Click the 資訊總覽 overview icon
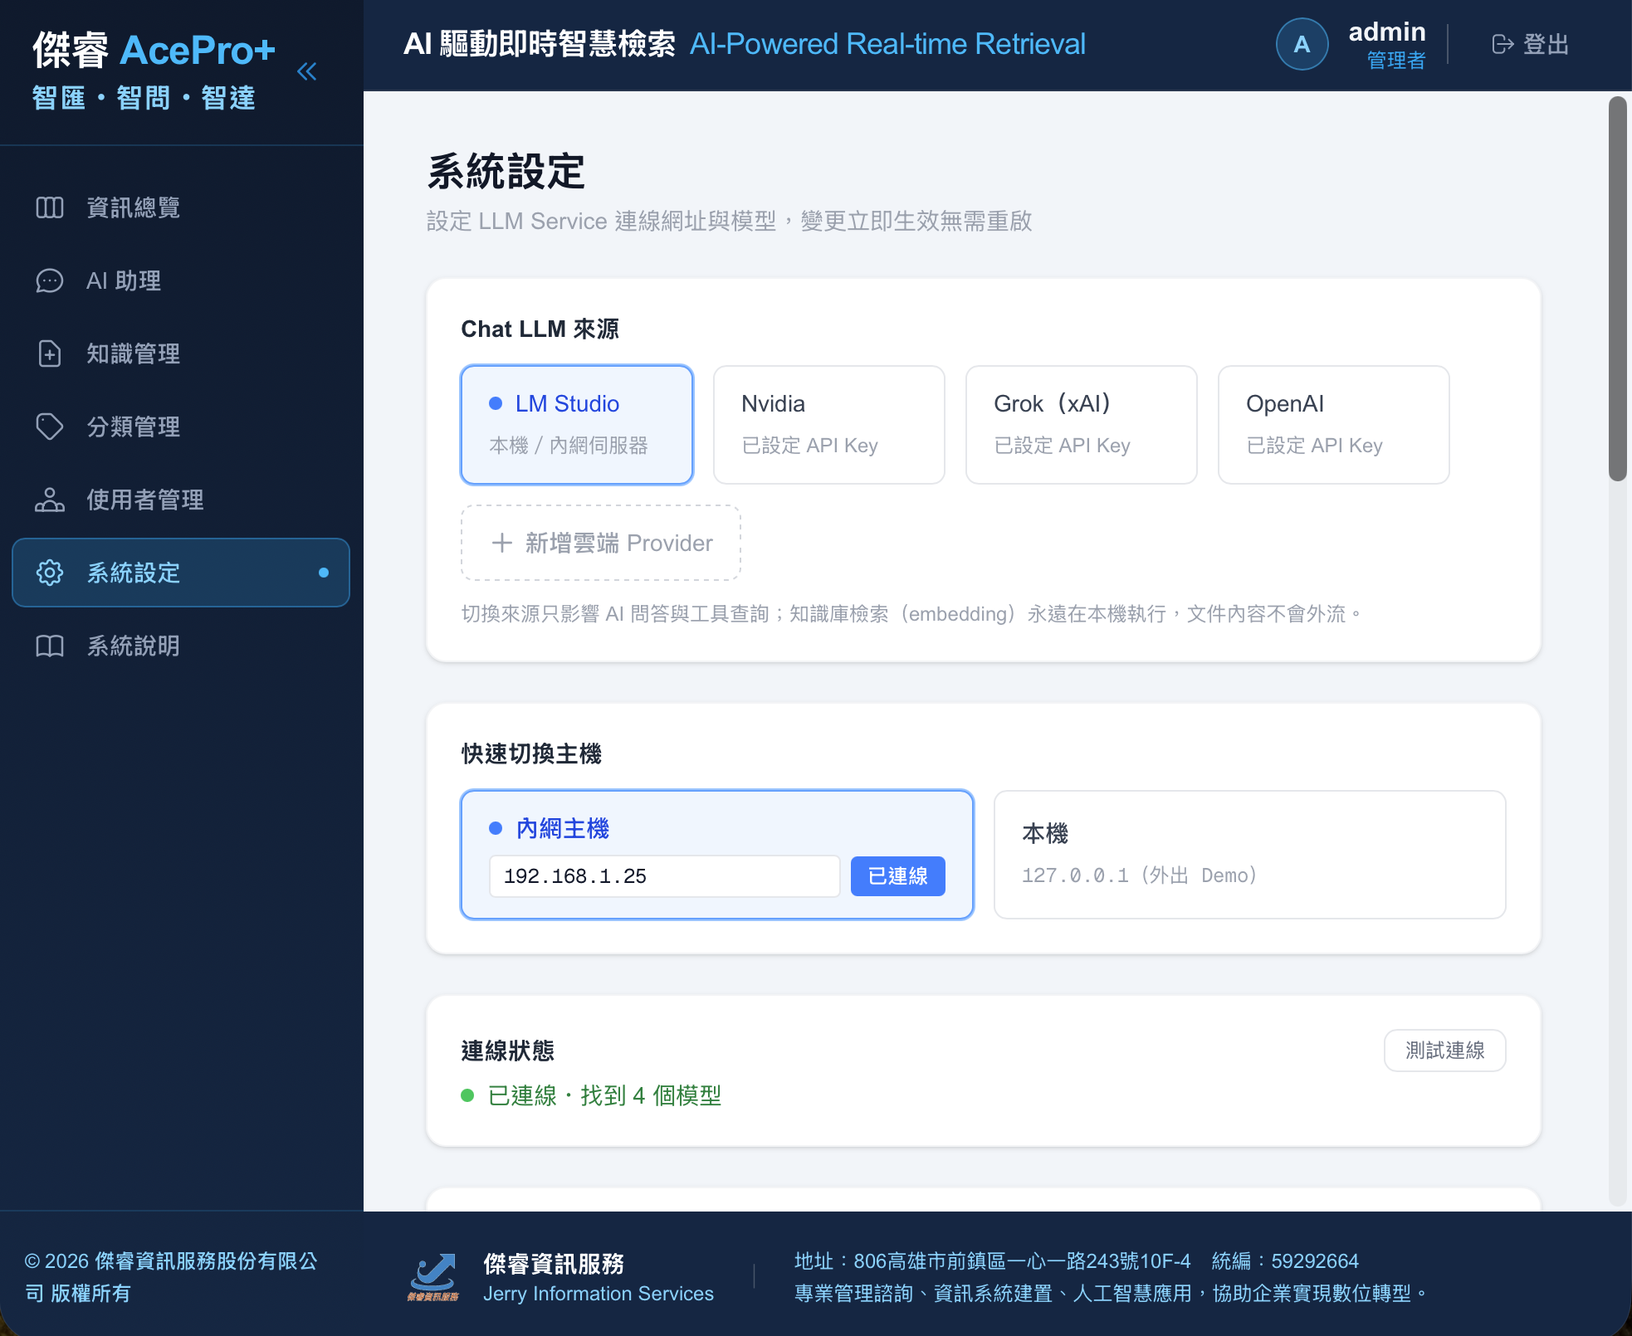This screenshot has width=1632, height=1336. pos(50,207)
